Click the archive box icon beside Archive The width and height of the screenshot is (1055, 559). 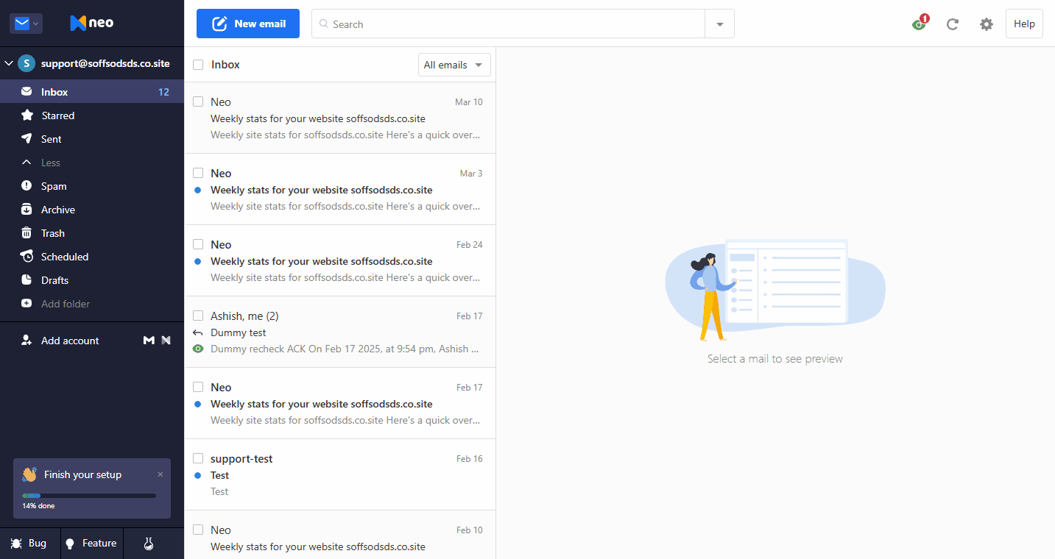pyautogui.click(x=27, y=210)
